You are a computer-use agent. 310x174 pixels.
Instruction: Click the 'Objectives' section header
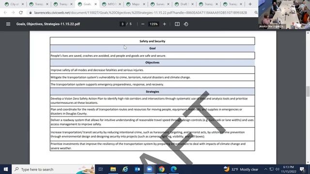tap(152, 62)
